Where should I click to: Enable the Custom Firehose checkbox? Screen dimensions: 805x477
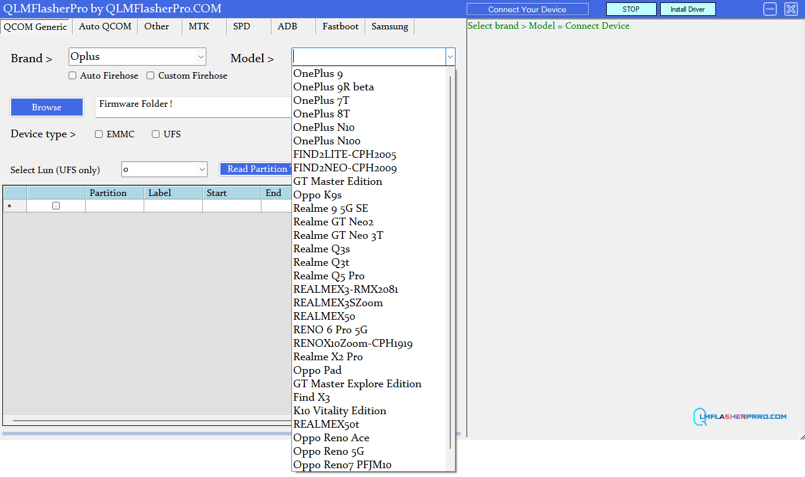click(x=151, y=76)
